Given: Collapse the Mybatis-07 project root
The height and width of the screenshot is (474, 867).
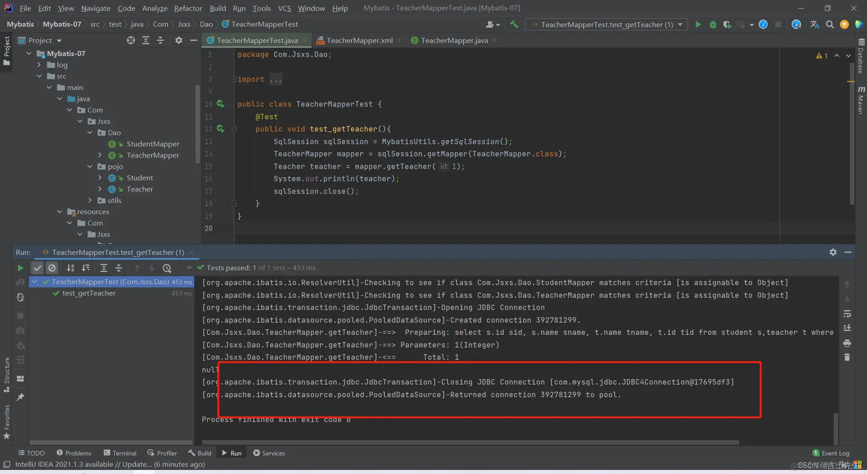Looking at the screenshot, I should click(29, 53).
